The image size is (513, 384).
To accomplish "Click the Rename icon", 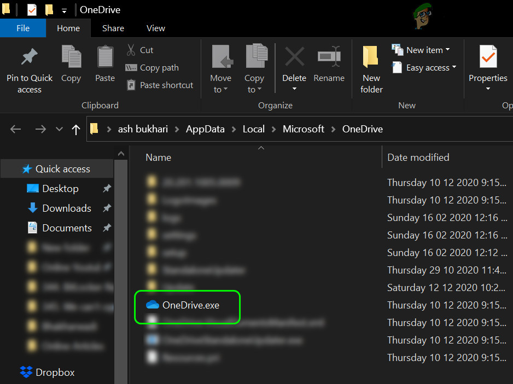I will click(x=329, y=56).
